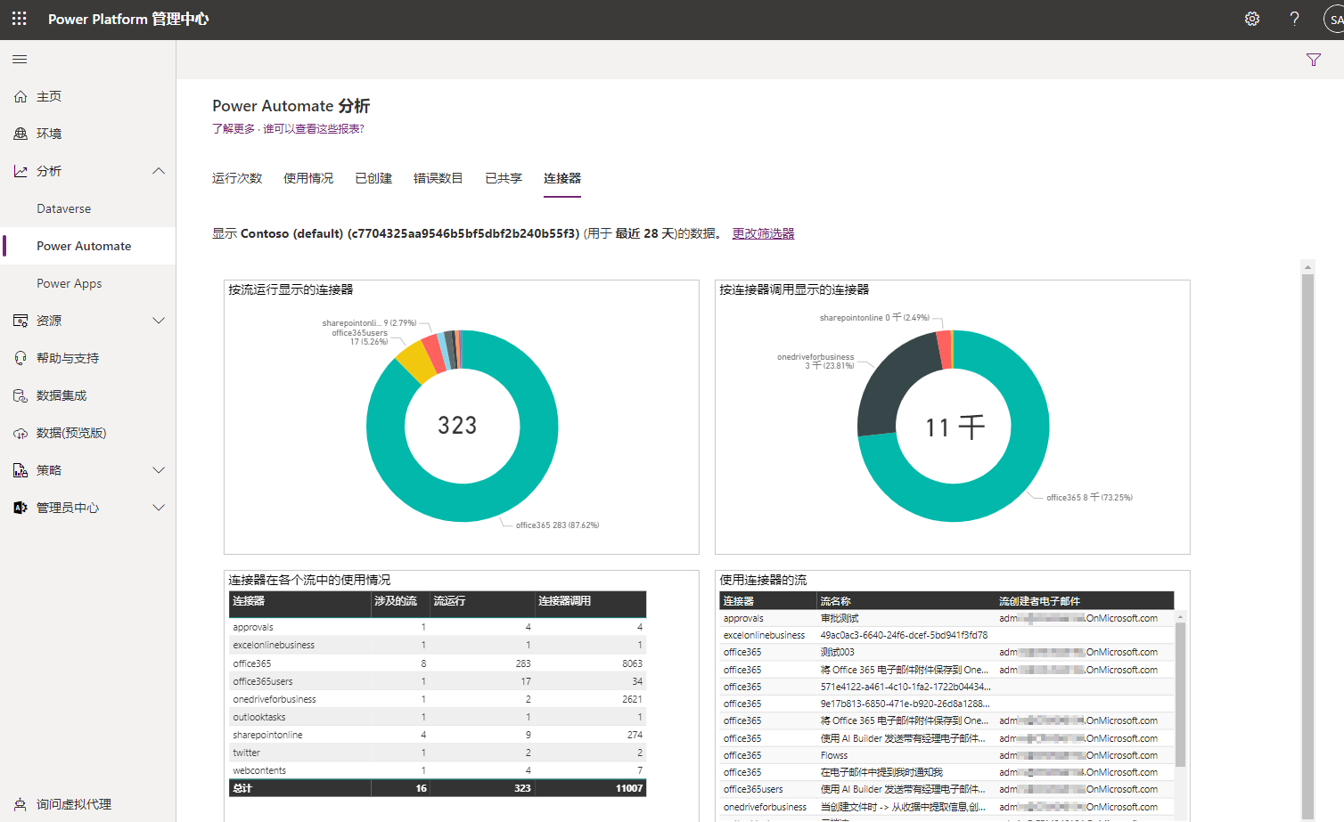The height and width of the screenshot is (822, 1344).
Task: Select the webcontents table row
Action: (438, 770)
